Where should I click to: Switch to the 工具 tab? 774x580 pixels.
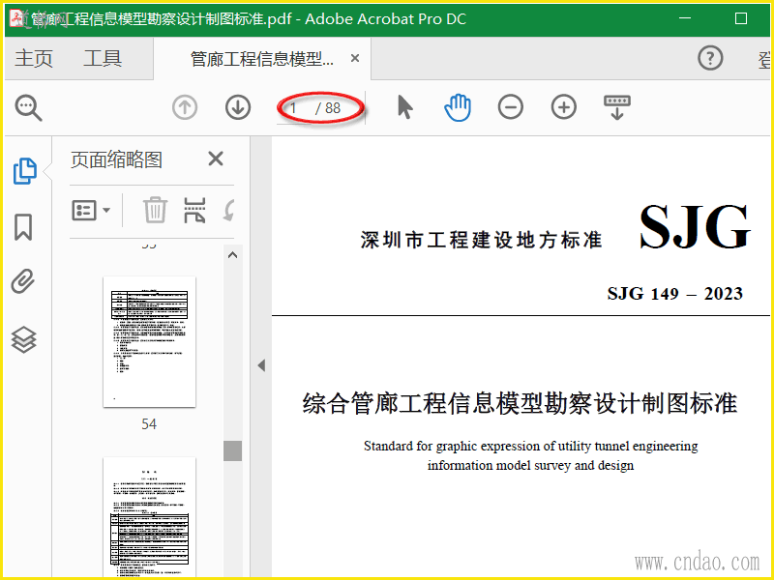point(103,59)
